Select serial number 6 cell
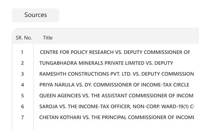The height and width of the screenshot is (131, 199). pos(22,106)
